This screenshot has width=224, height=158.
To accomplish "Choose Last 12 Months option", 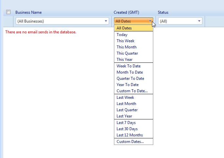I will 130,135.
